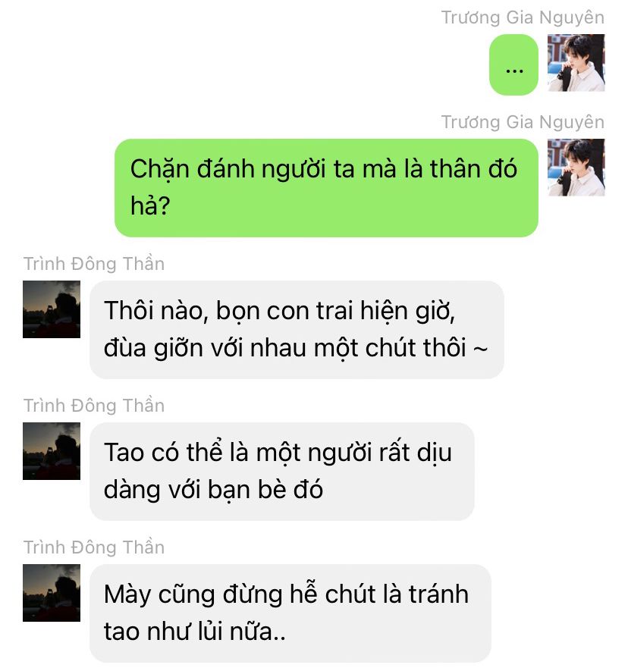Select the 'Mày cũng đừng hễ chút' bubble

pos(290,613)
